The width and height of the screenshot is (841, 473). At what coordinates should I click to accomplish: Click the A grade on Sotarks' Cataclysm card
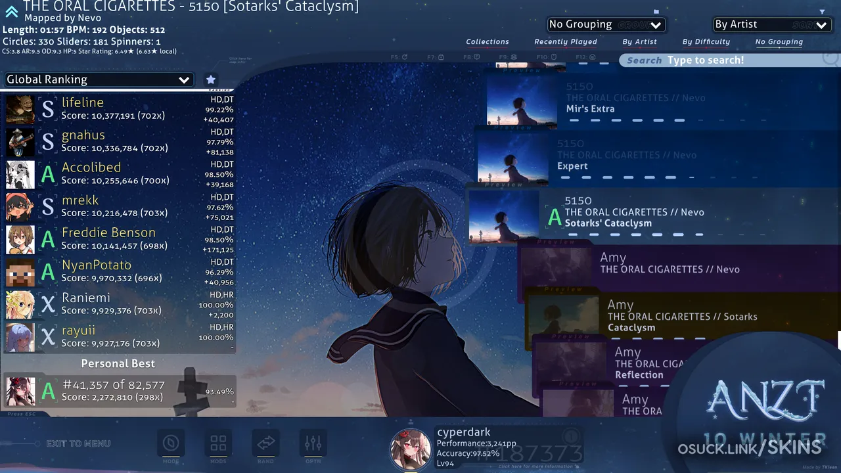tap(555, 217)
